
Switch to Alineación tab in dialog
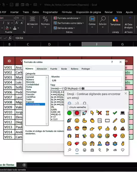42,69
